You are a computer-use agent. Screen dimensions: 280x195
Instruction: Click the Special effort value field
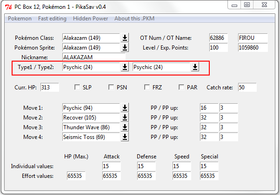click(209, 176)
